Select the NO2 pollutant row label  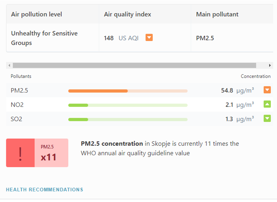coord(17,105)
